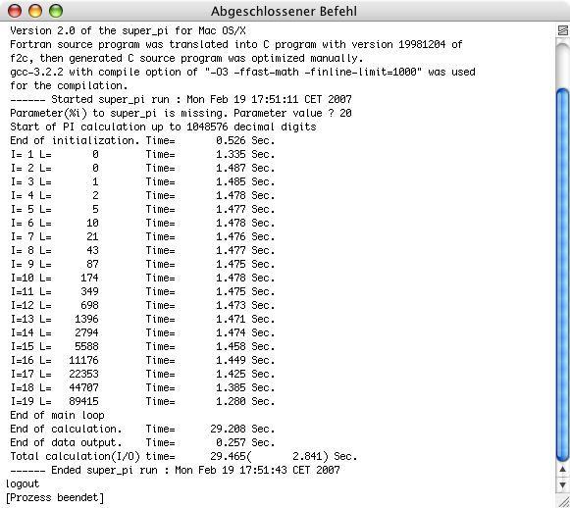Click the '[Prozess beendet]' text

[55, 497]
